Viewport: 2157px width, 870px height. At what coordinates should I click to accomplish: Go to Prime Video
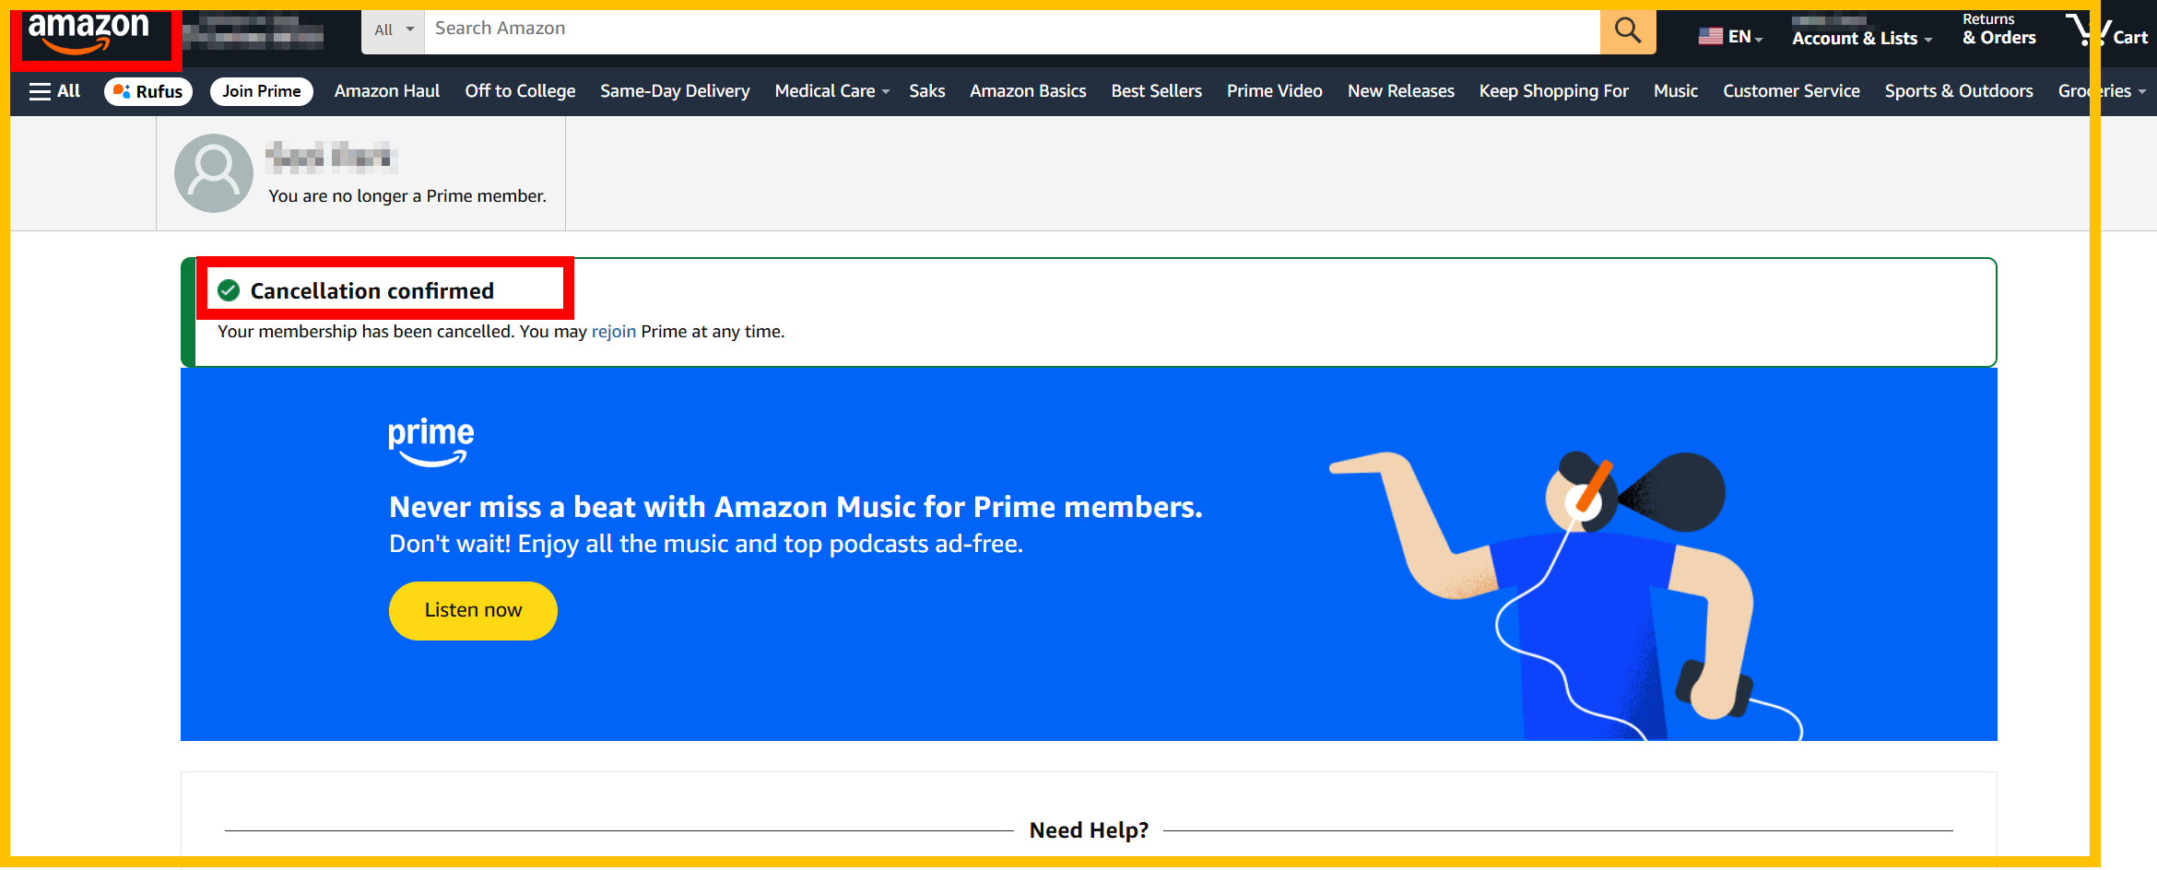(x=1274, y=91)
